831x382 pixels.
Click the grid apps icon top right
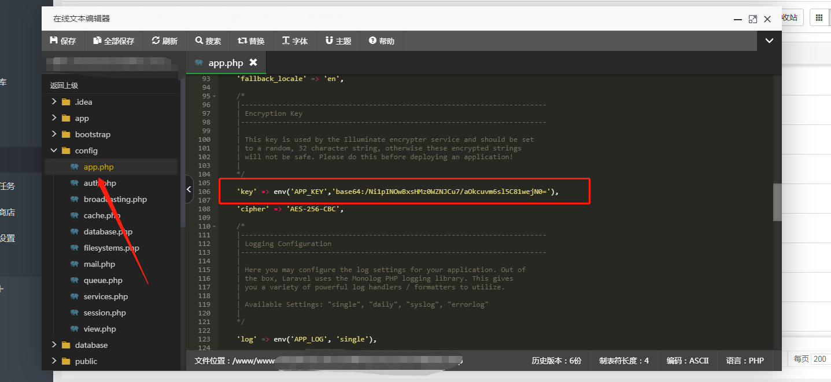tap(819, 17)
